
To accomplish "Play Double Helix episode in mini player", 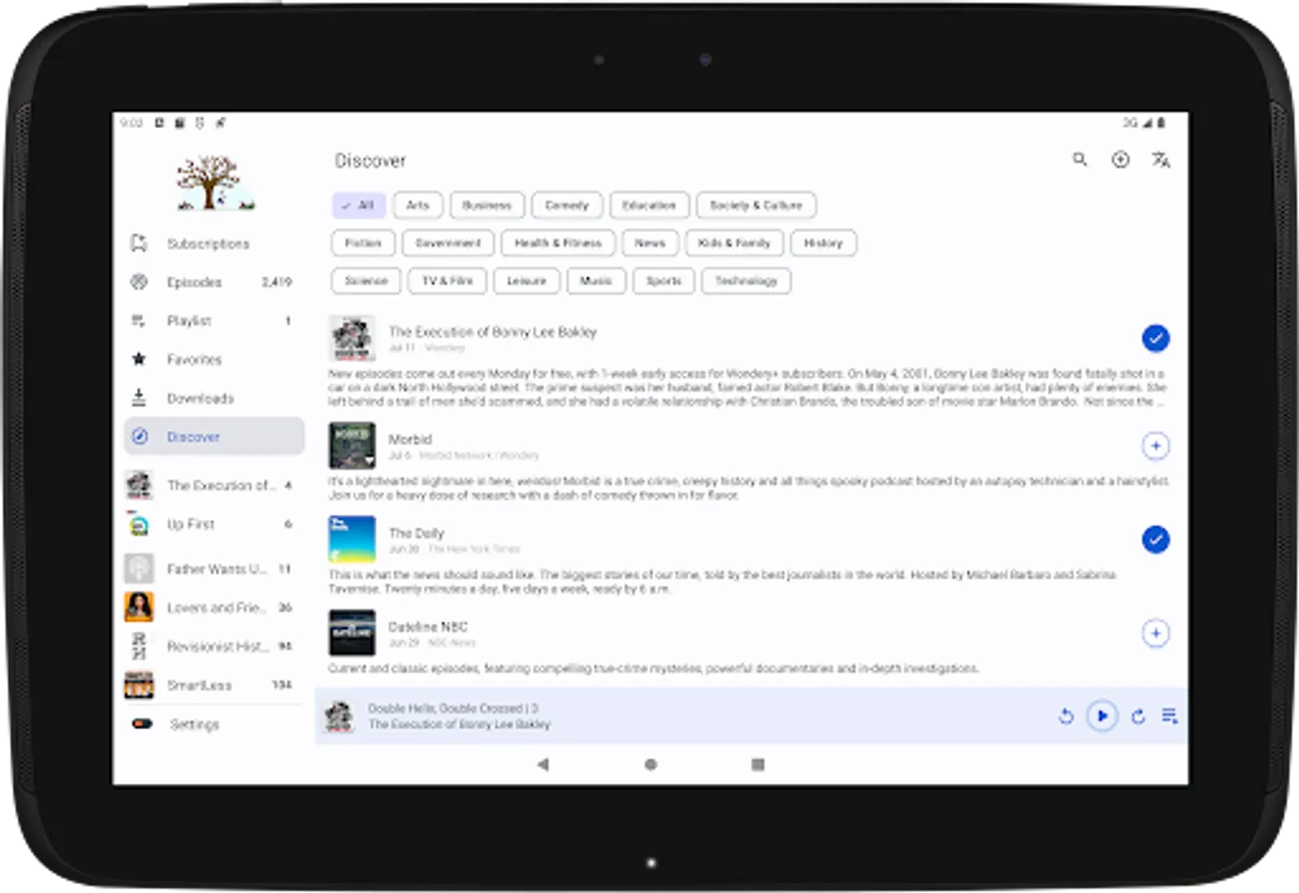I will coord(1102,716).
